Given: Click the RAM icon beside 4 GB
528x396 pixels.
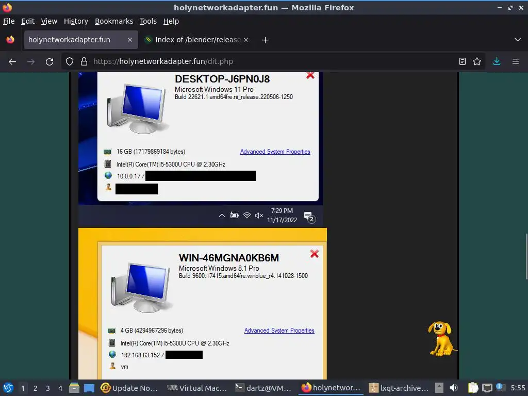Looking at the screenshot, I should (x=111, y=331).
